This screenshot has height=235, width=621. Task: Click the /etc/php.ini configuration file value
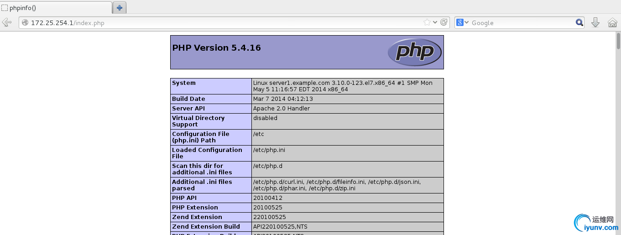coord(269,150)
